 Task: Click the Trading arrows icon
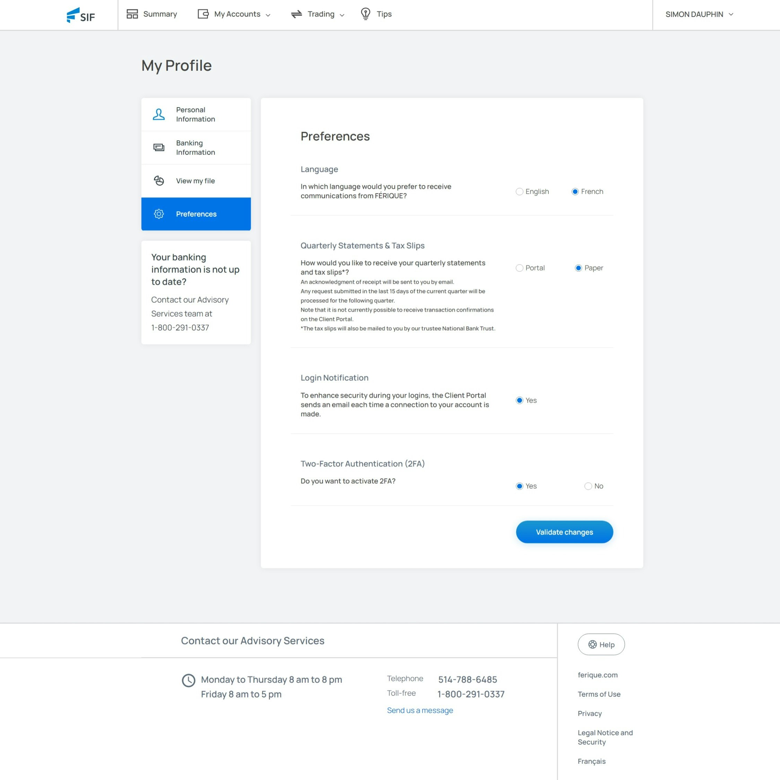[x=296, y=14]
